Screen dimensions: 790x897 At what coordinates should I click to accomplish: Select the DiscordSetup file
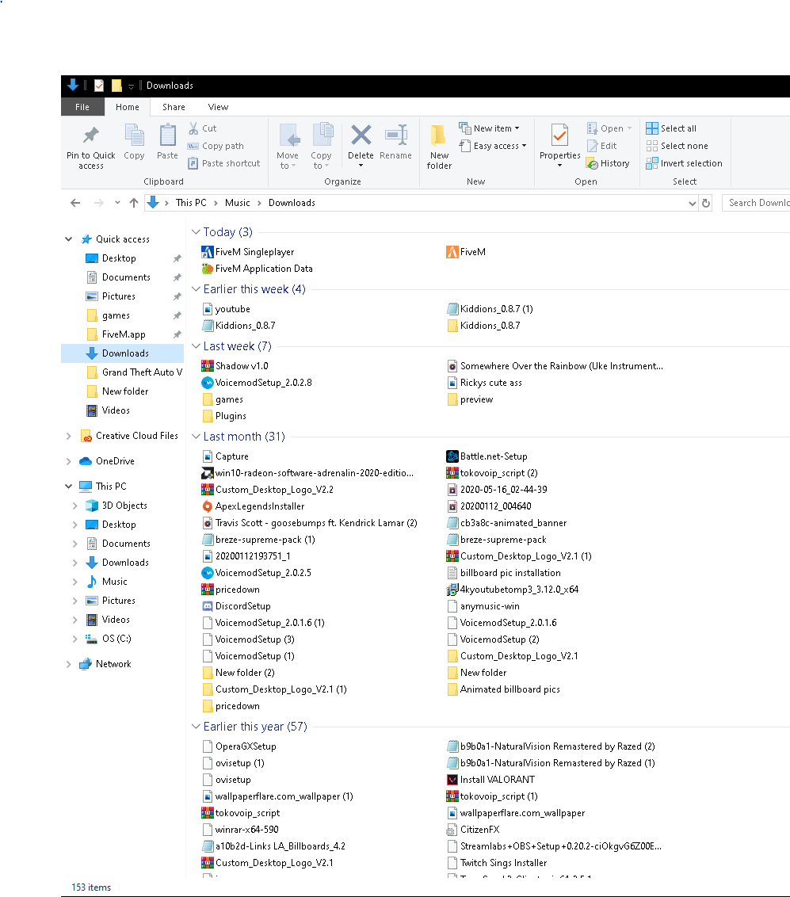[242, 606]
